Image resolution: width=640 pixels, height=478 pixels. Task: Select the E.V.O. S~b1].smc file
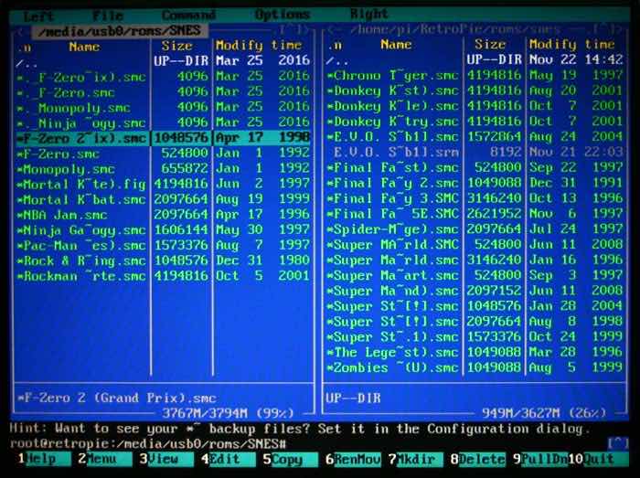475,136
